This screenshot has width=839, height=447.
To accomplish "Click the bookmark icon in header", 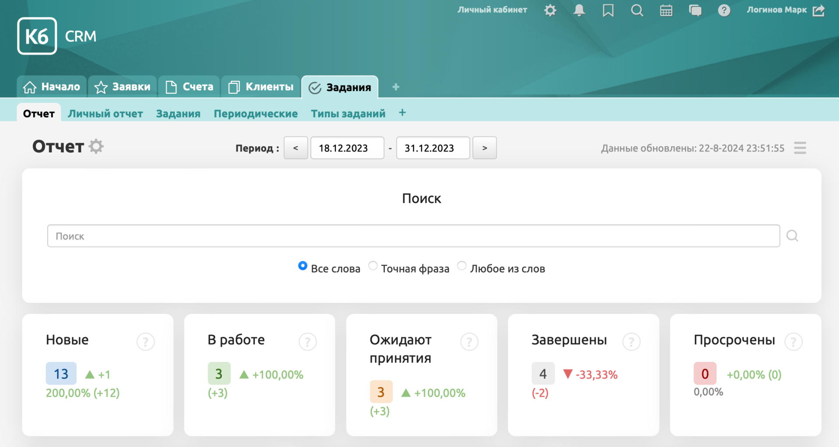I will click(608, 10).
